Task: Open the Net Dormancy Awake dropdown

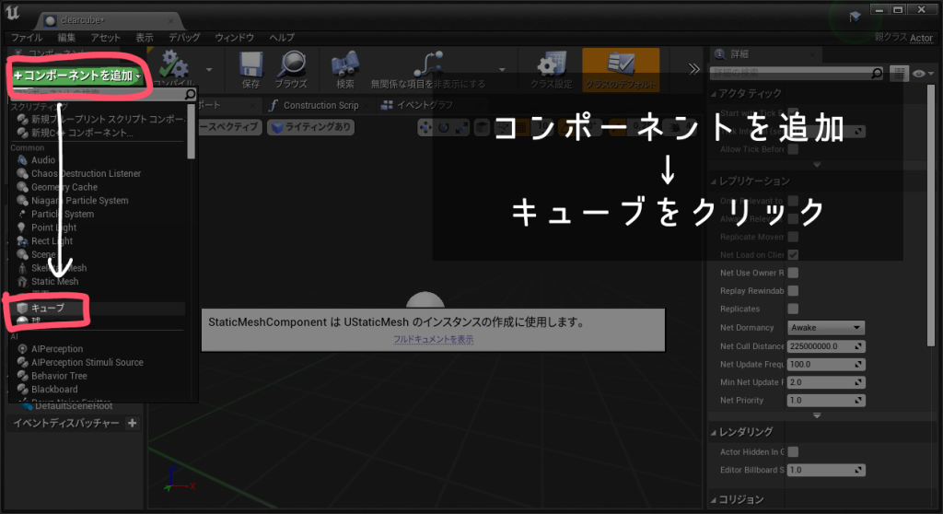Action: pos(825,327)
